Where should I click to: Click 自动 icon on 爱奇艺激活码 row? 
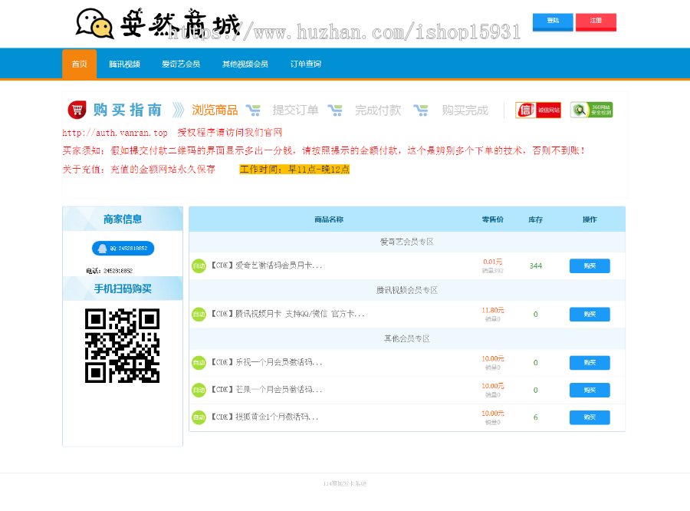199,265
